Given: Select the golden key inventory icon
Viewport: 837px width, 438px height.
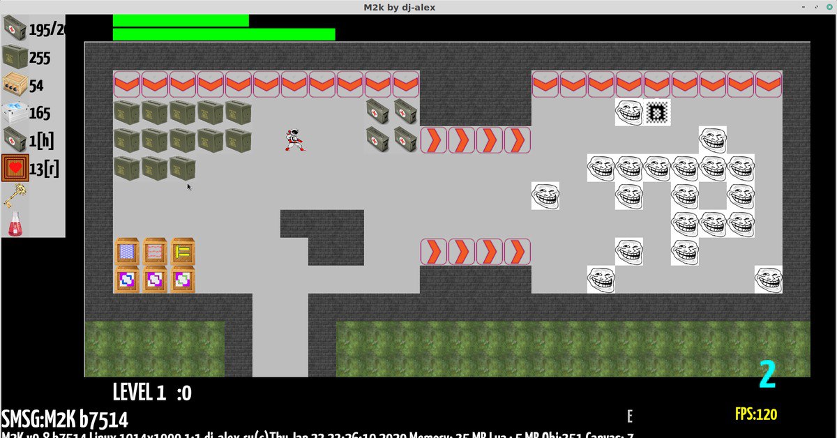Looking at the screenshot, I should (15, 196).
